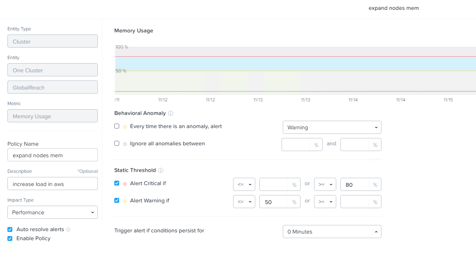The width and height of the screenshot is (476, 257).
Task: Open Impact Type Performance dropdown
Action: pos(53,212)
